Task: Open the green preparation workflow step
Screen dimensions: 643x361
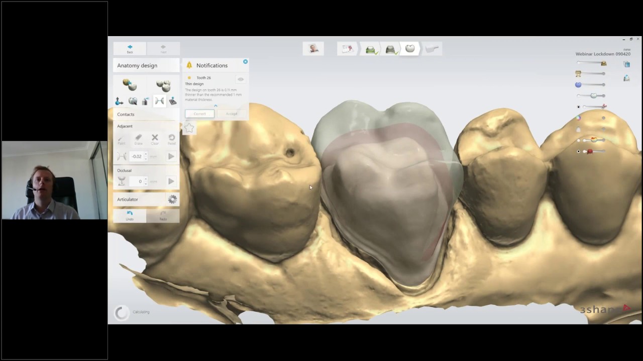Action: (x=371, y=49)
